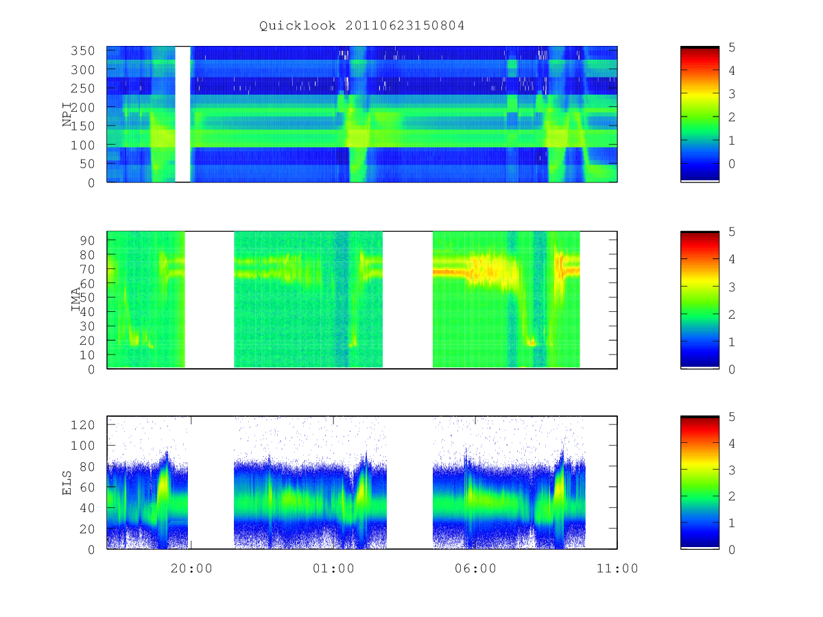Click the 1 label on IMA colorbar
This screenshot has width=823, height=617.
point(732,341)
